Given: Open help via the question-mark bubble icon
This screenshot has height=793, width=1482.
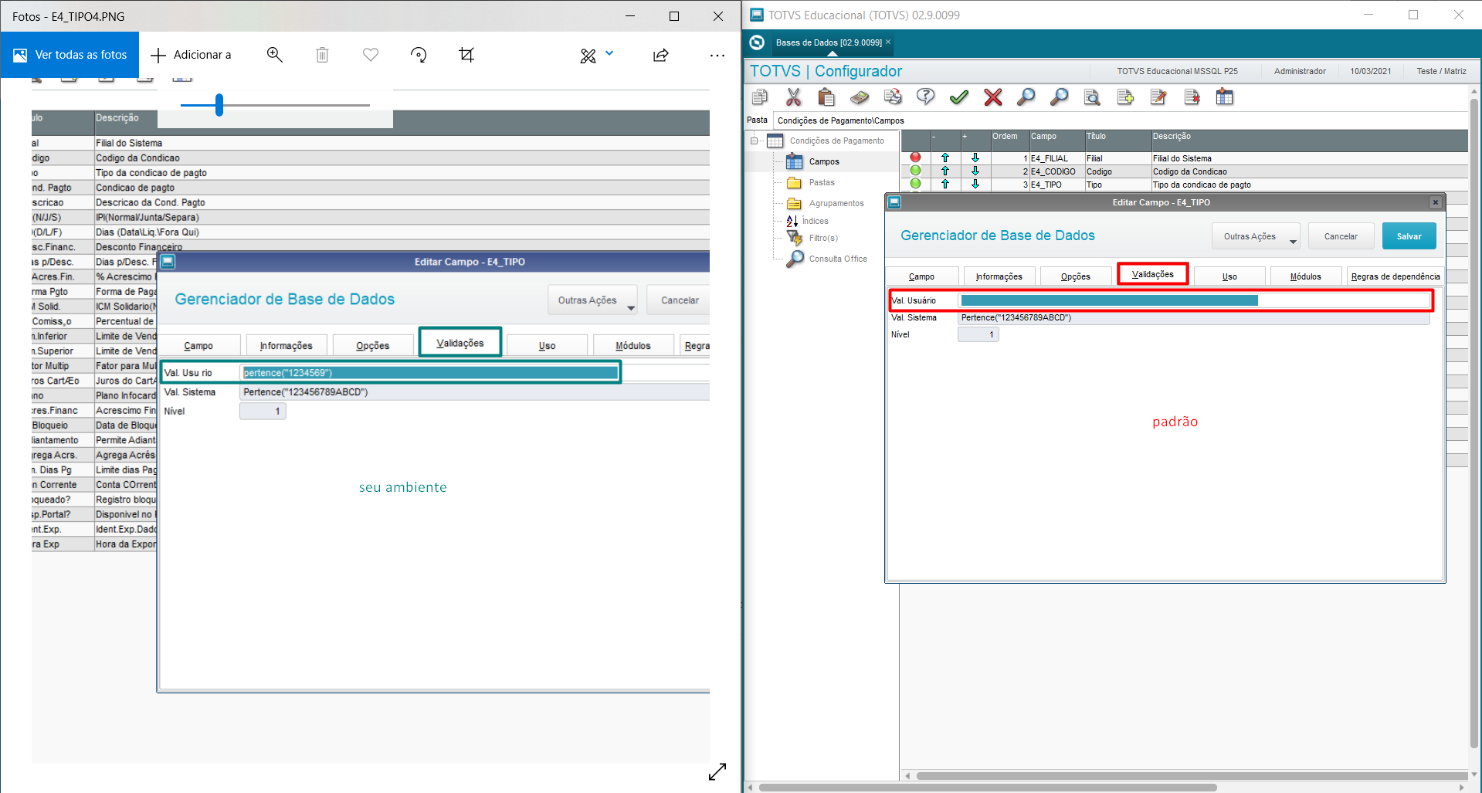Looking at the screenshot, I should coord(925,97).
